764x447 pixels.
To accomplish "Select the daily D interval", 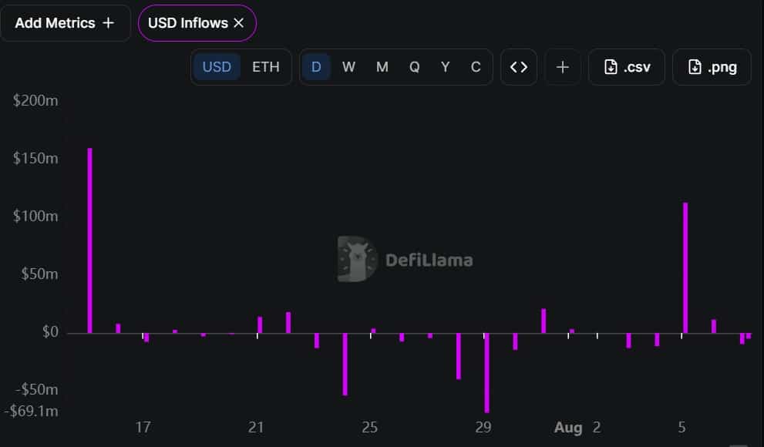I will point(316,67).
